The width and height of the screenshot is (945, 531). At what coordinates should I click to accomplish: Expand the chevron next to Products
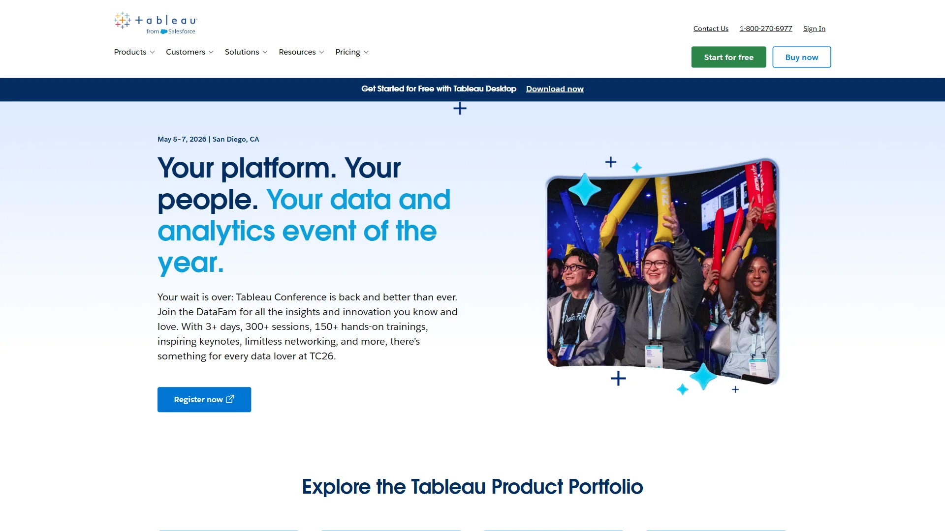coord(153,53)
